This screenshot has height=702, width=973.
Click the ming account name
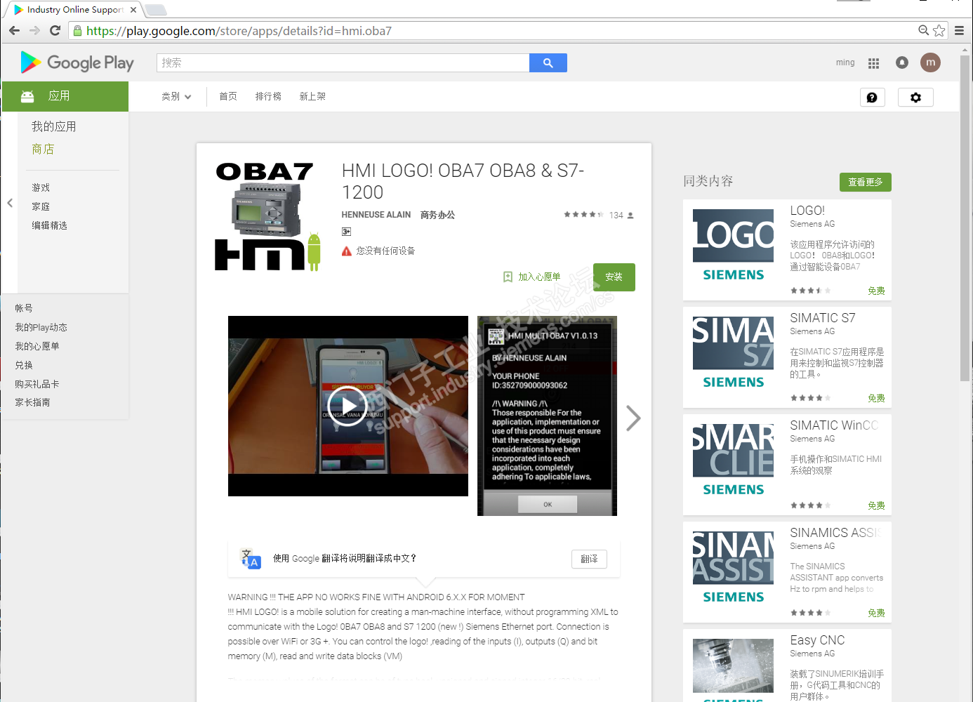[845, 62]
